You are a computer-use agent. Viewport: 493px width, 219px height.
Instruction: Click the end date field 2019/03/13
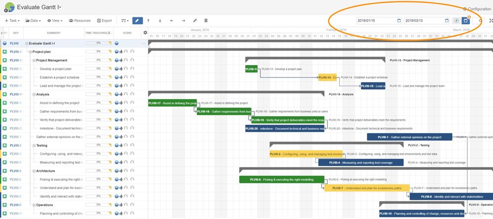pyautogui.click(x=427, y=21)
